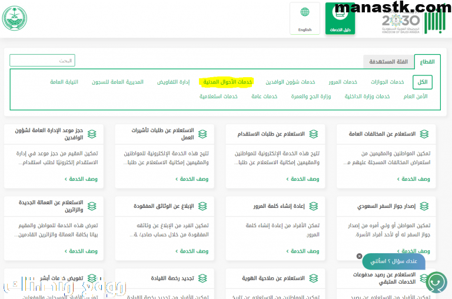This screenshot has width=452, height=299.
Task: Open the دليل الخدمات services guide icon
Action: (x=340, y=14)
